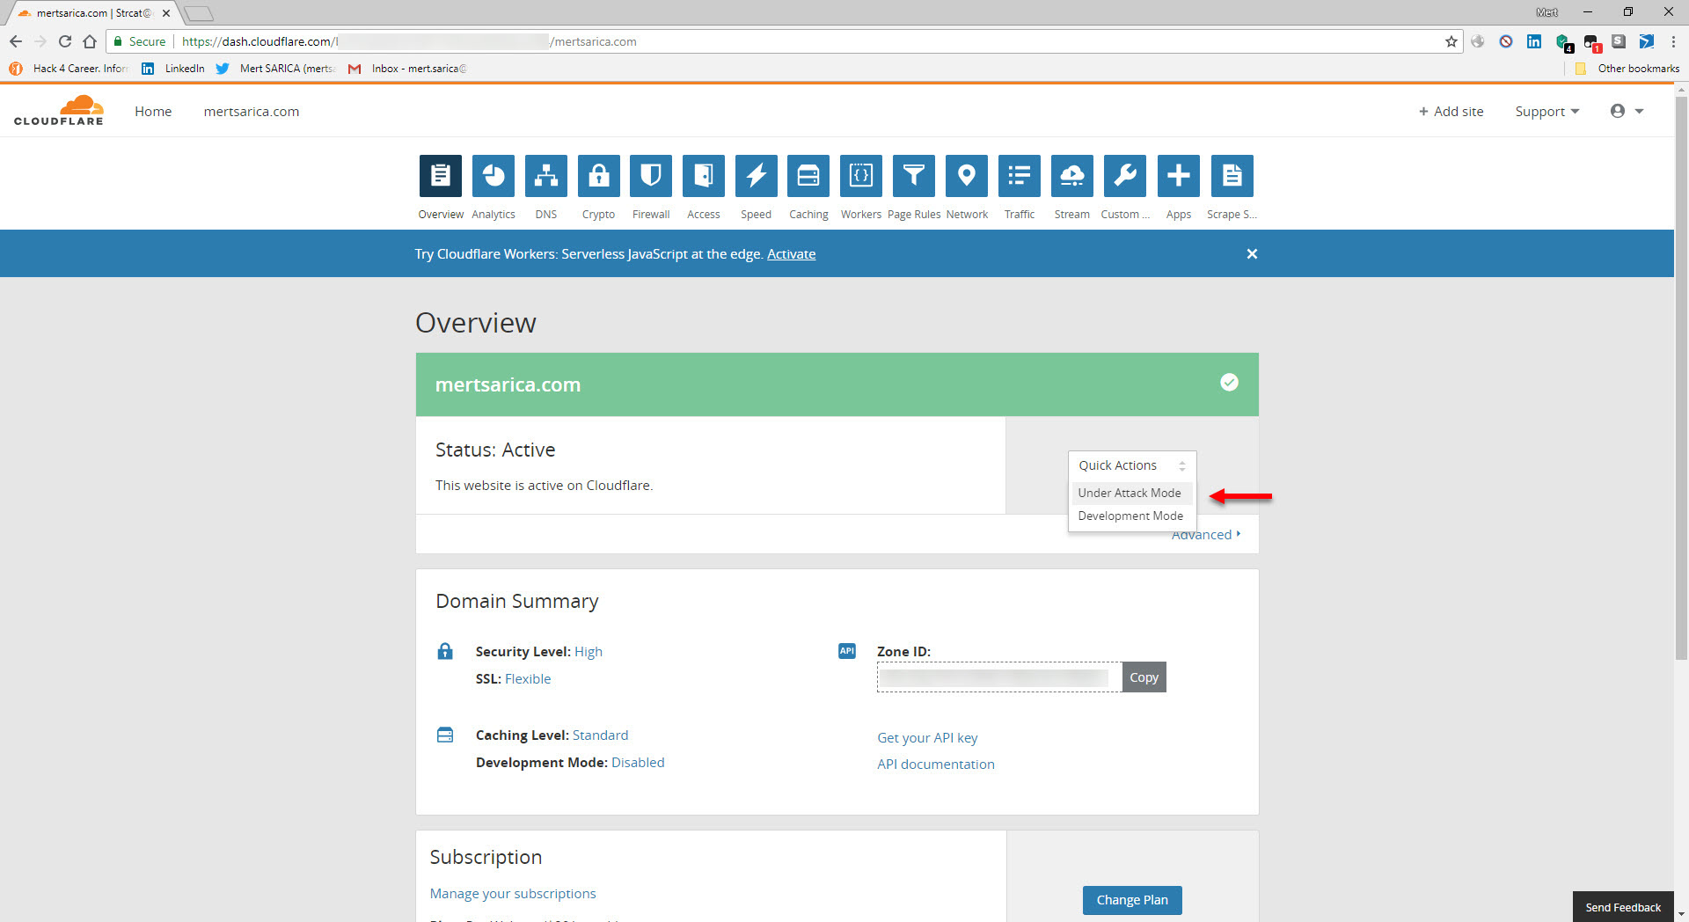This screenshot has width=1689, height=922.
Task: Expand the Support dropdown menu
Action: (1547, 112)
